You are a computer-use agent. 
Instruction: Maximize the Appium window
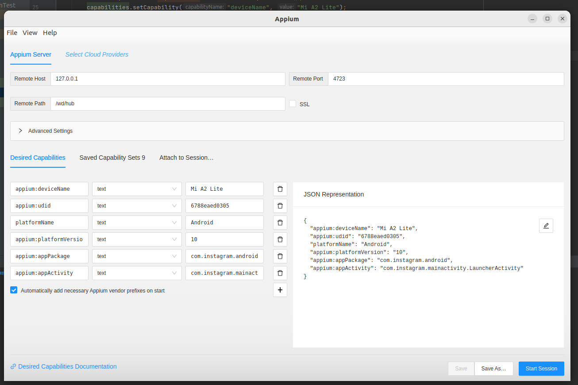[547, 19]
